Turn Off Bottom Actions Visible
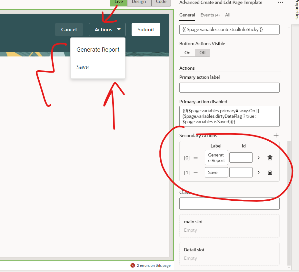The image size is (299, 272). tap(202, 52)
